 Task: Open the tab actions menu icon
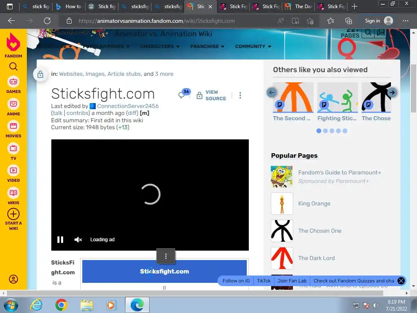tap(10, 7)
